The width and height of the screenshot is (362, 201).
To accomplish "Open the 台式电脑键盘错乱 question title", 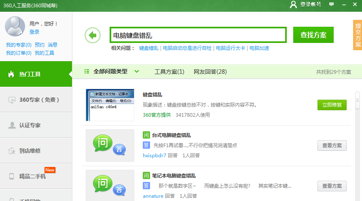I will (171, 135).
